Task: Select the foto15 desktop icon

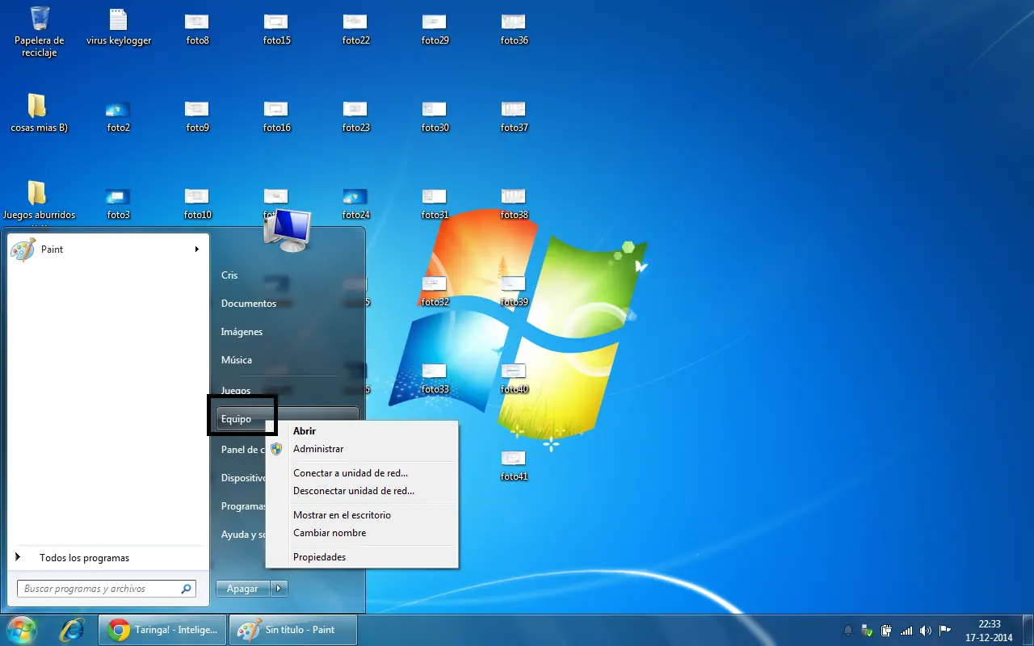Action: pos(276,28)
